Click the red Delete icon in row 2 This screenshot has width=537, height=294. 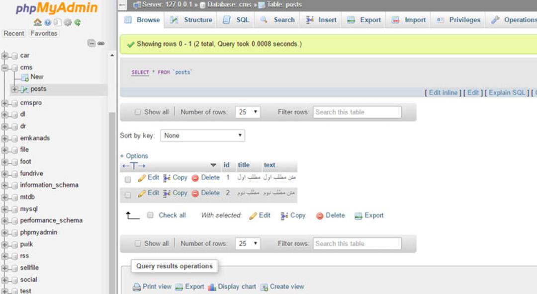point(195,193)
